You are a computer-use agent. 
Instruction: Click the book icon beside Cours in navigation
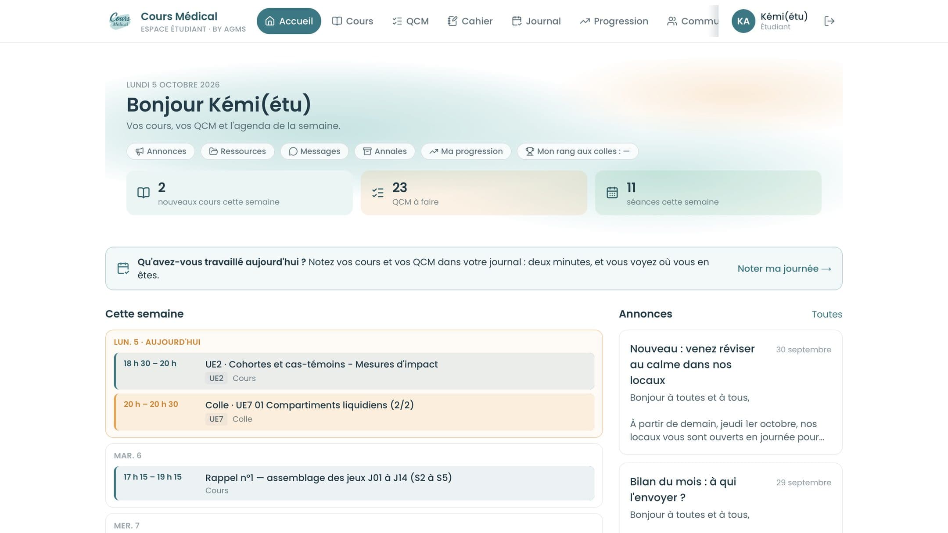point(337,21)
